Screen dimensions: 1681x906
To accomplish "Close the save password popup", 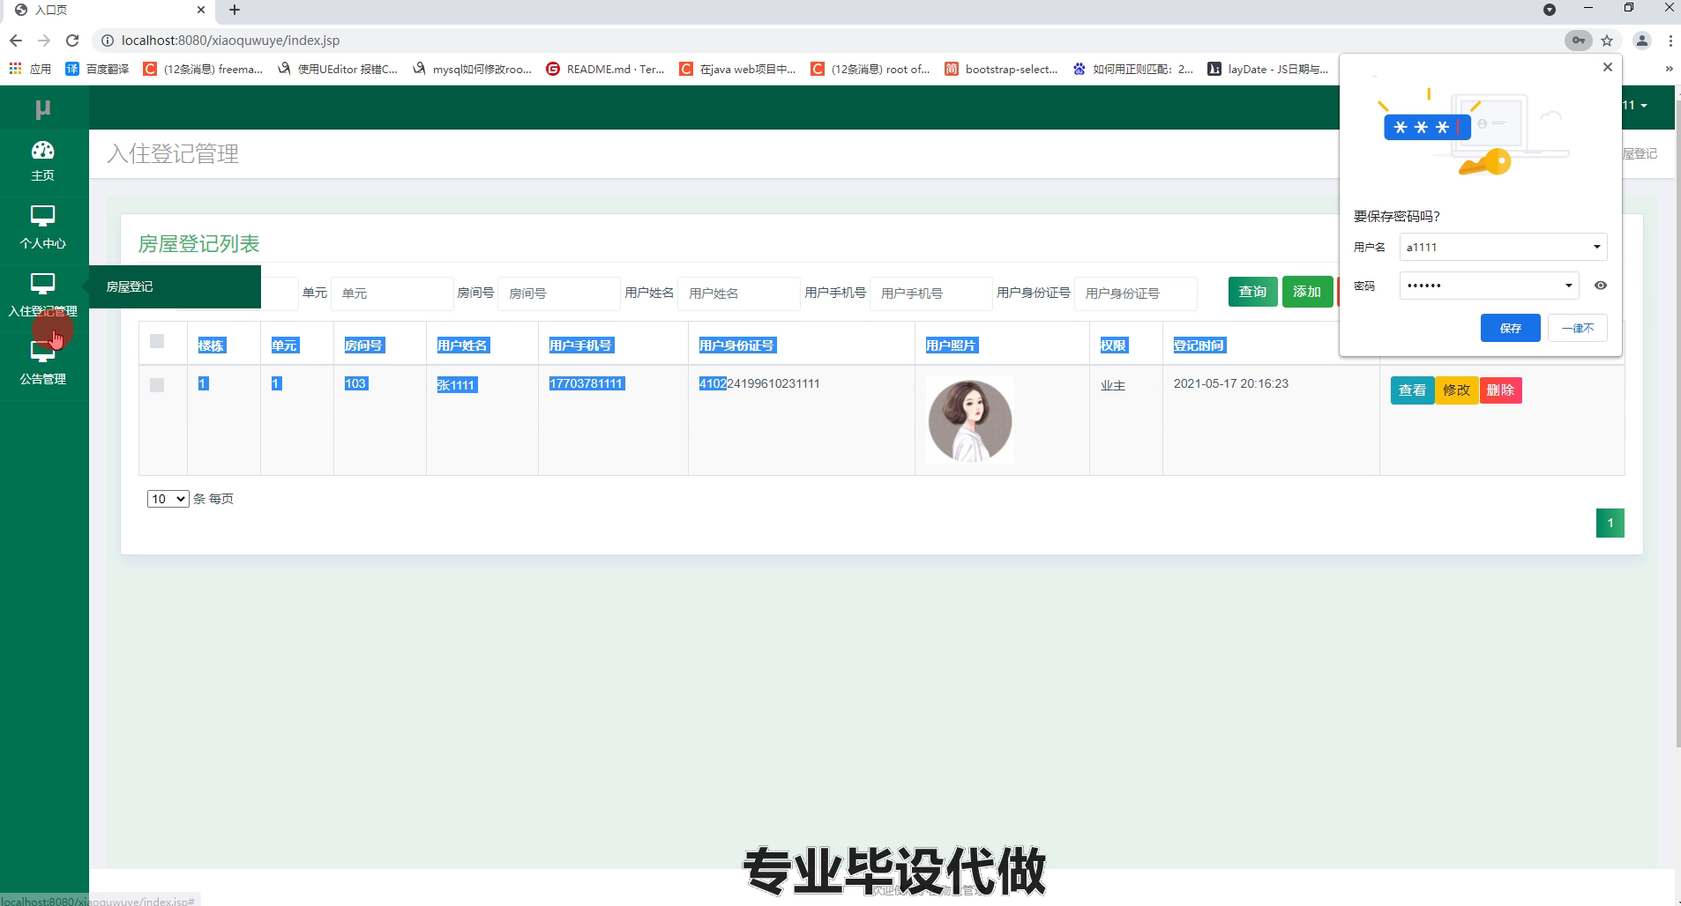I will (x=1607, y=67).
